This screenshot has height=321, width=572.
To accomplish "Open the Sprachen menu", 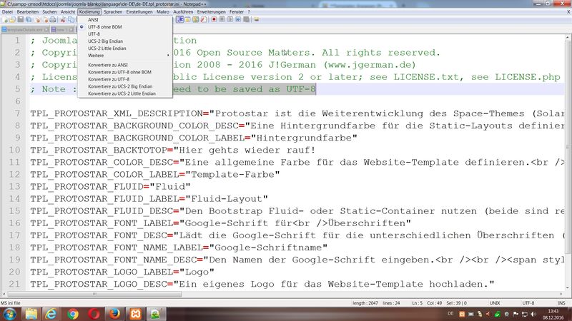I will pos(112,12).
